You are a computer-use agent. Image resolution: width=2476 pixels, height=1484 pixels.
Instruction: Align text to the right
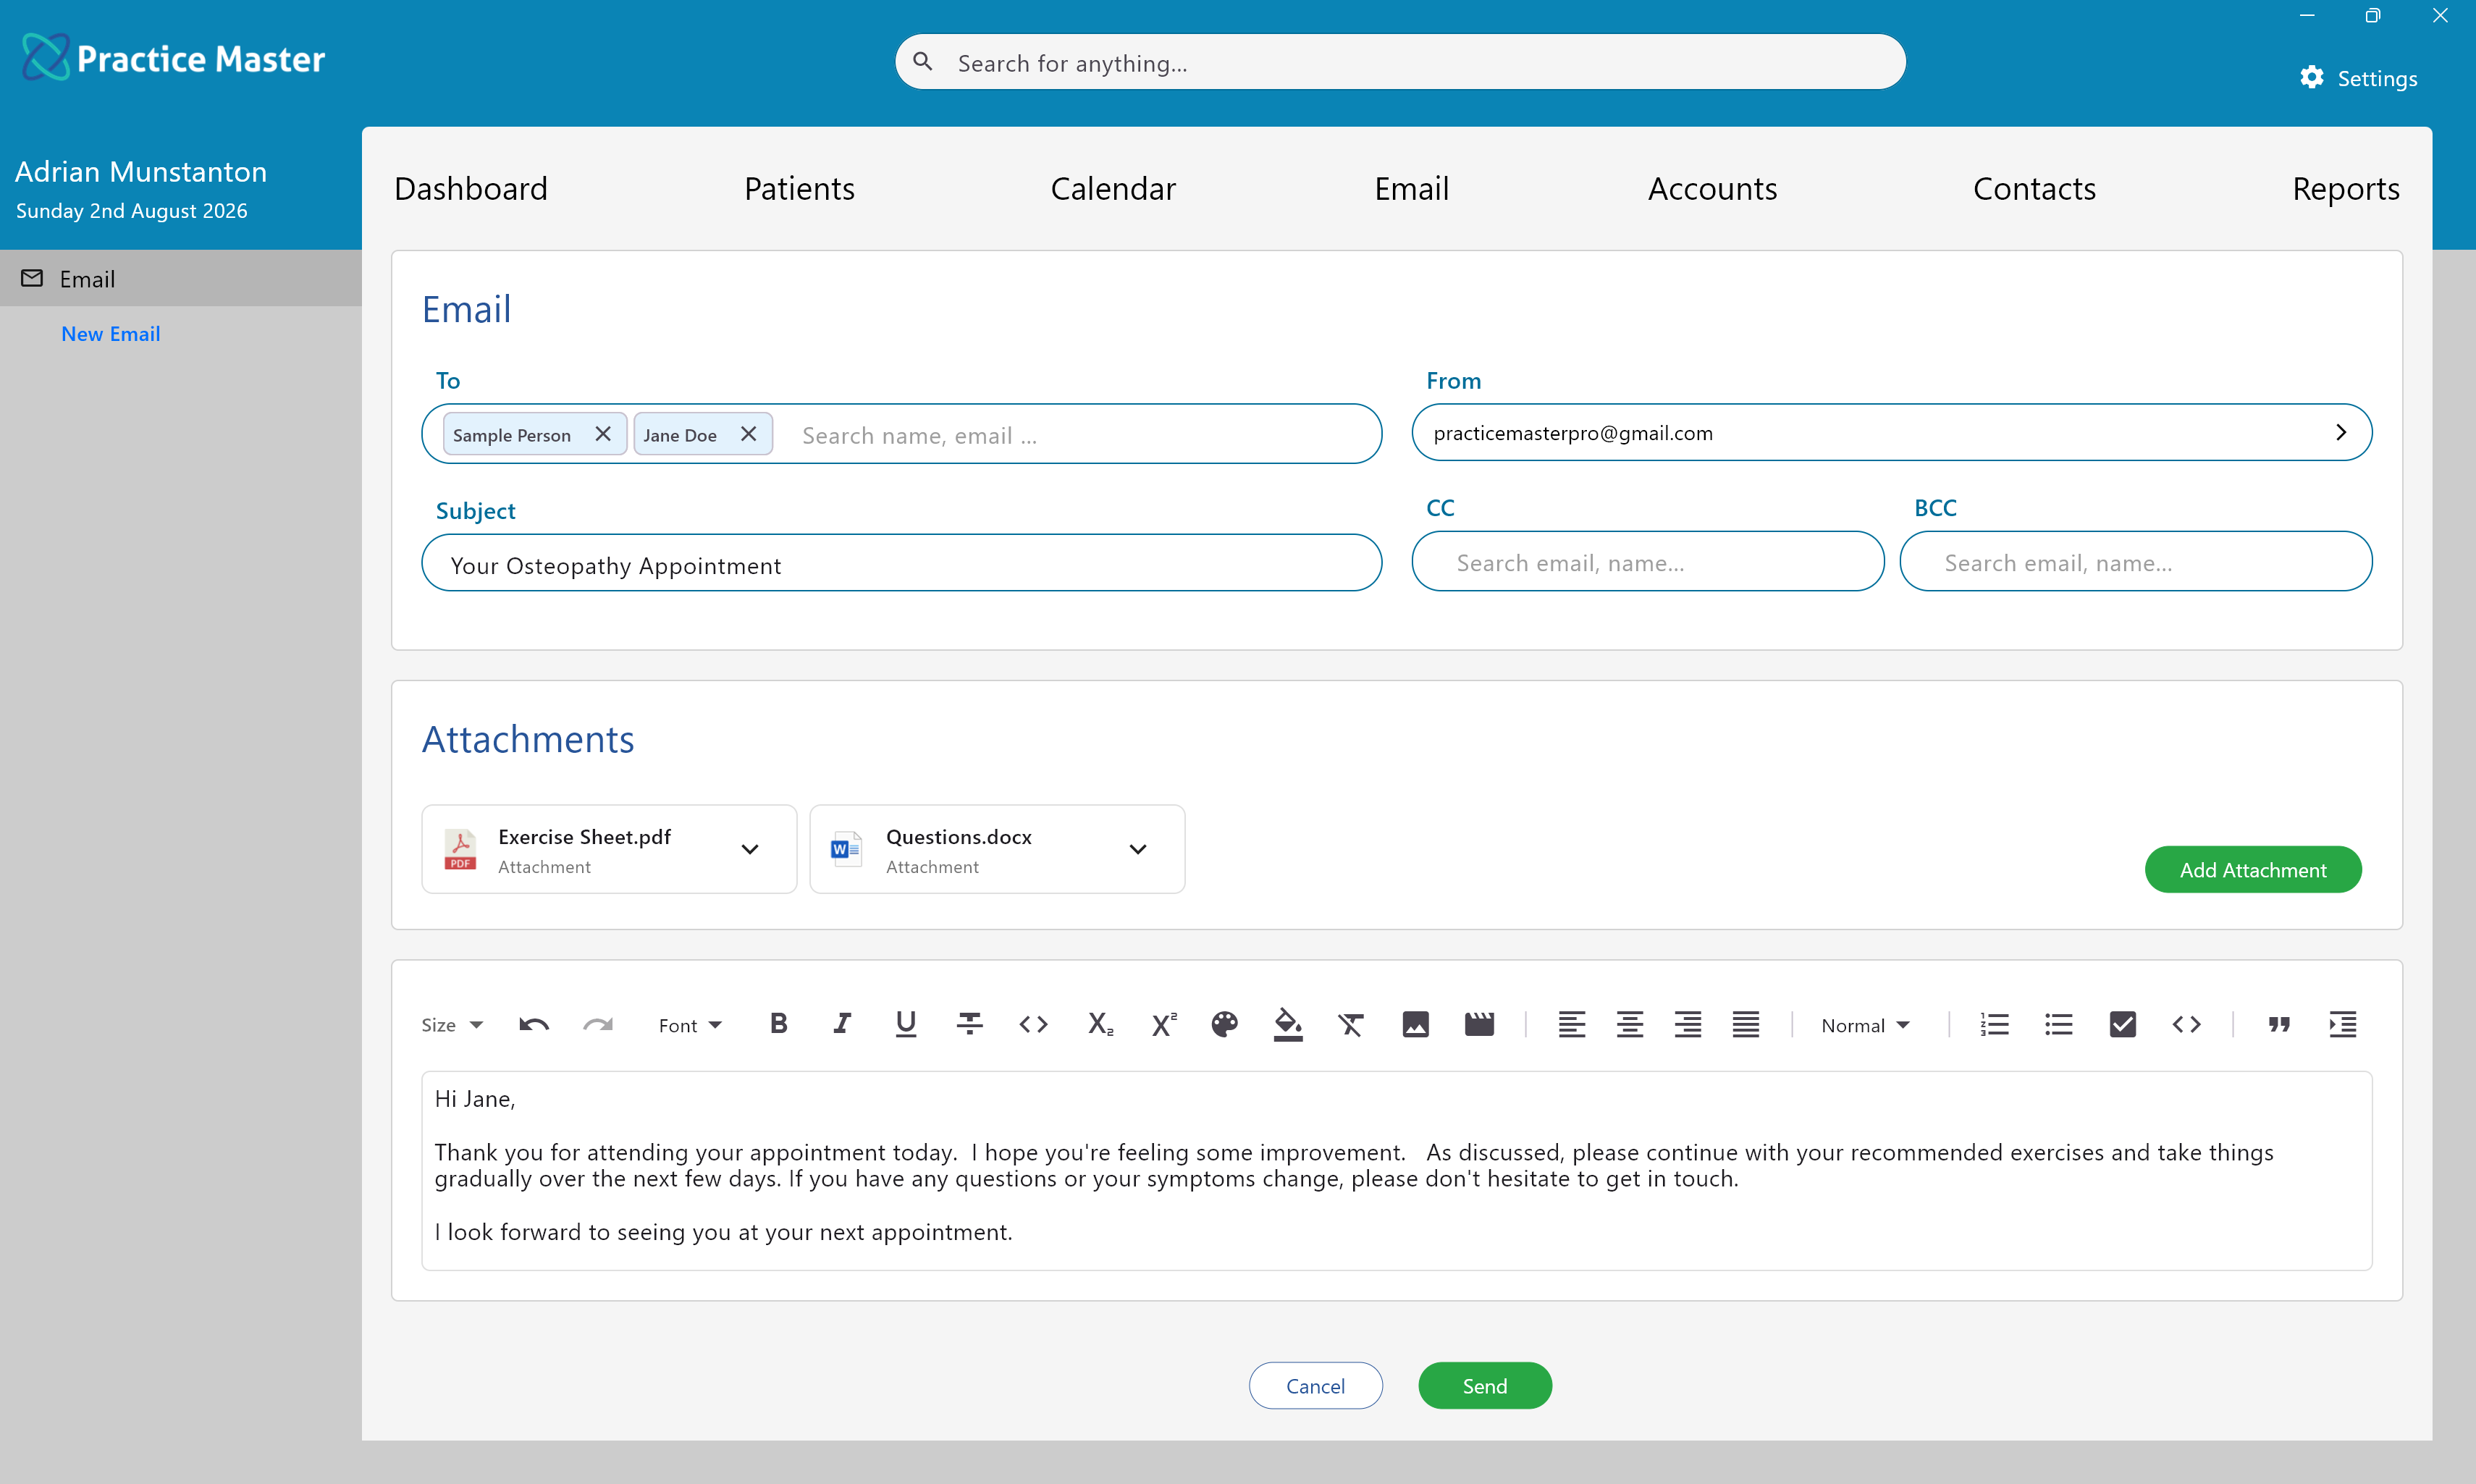click(x=1688, y=1024)
